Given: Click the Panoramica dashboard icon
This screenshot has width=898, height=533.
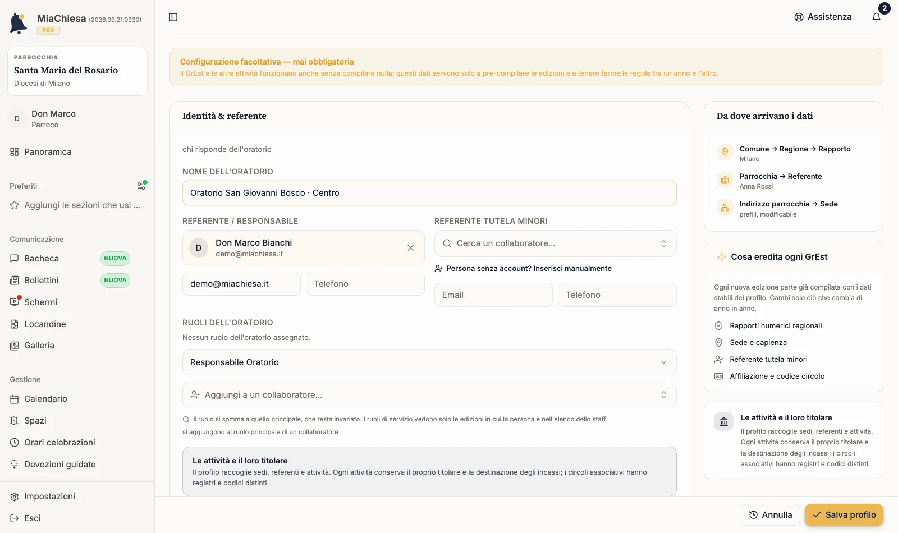Looking at the screenshot, I should tap(15, 152).
